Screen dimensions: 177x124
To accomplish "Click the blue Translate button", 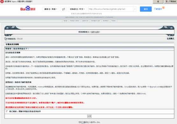I will [146, 9].
